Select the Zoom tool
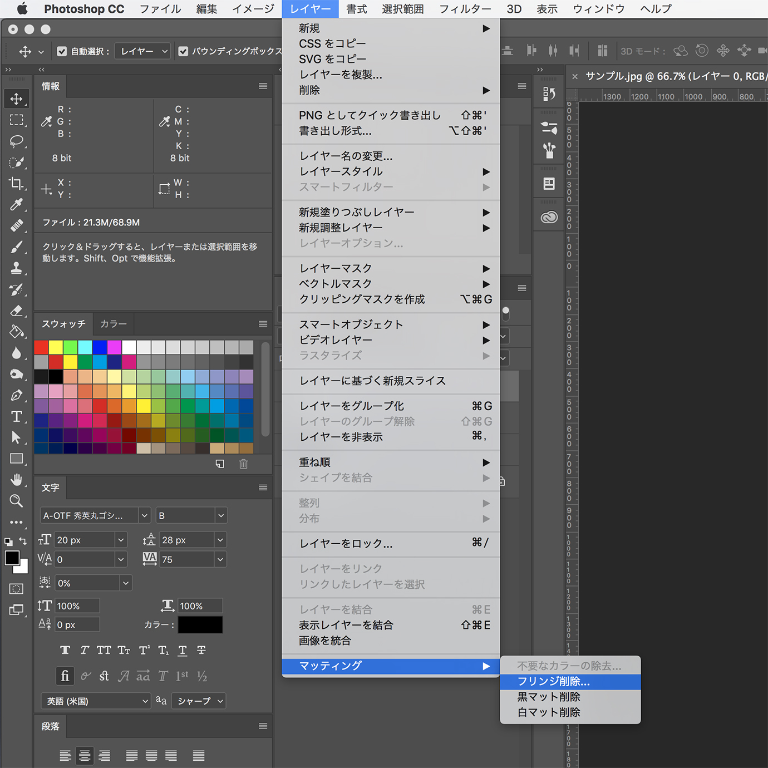The height and width of the screenshot is (768, 768). pos(16,501)
